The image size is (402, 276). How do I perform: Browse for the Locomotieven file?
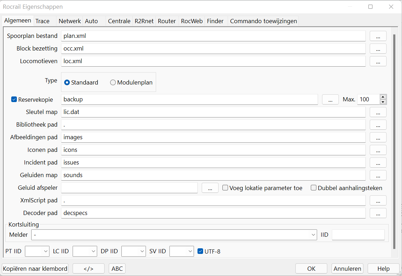click(378, 61)
